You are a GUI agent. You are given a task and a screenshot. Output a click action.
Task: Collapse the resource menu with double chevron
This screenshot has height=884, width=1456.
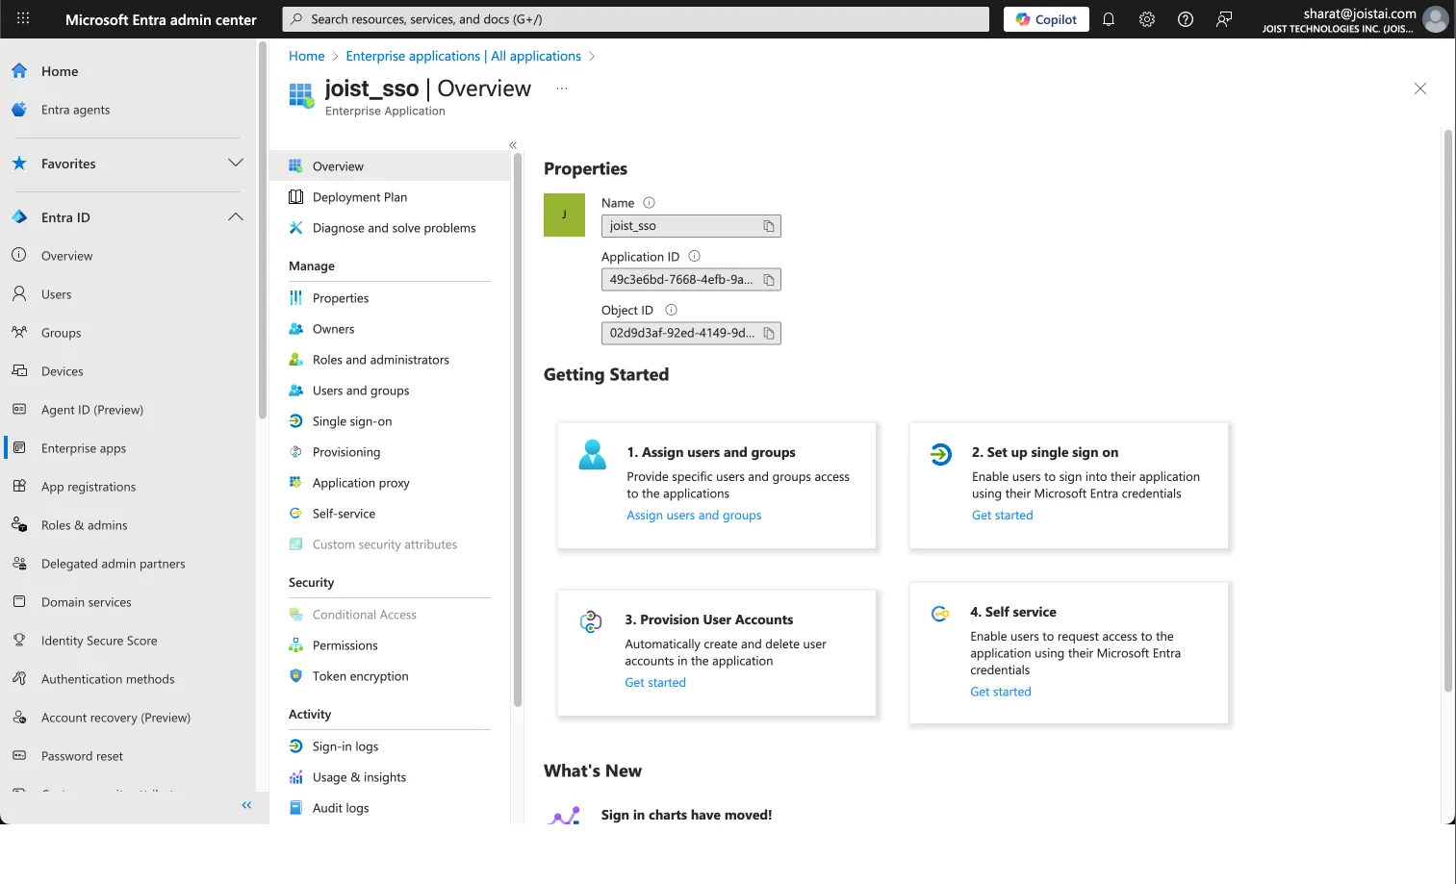(513, 145)
